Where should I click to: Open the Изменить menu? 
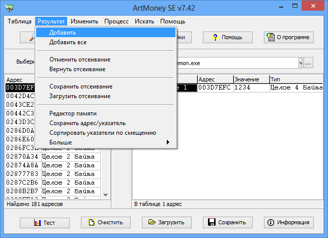(84, 21)
